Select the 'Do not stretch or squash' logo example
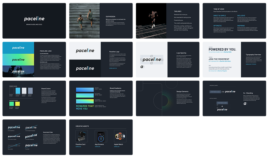The height and width of the screenshot is (158, 269). 14,136
